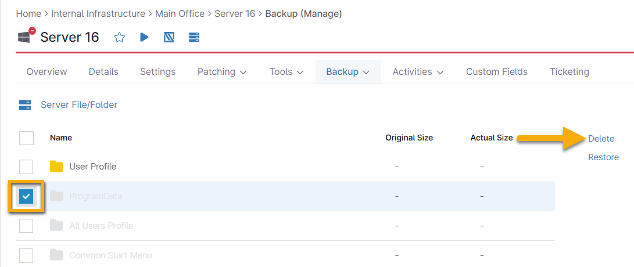Go to Main Office in breadcrumb
The image size is (634, 267).
tap(180, 13)
